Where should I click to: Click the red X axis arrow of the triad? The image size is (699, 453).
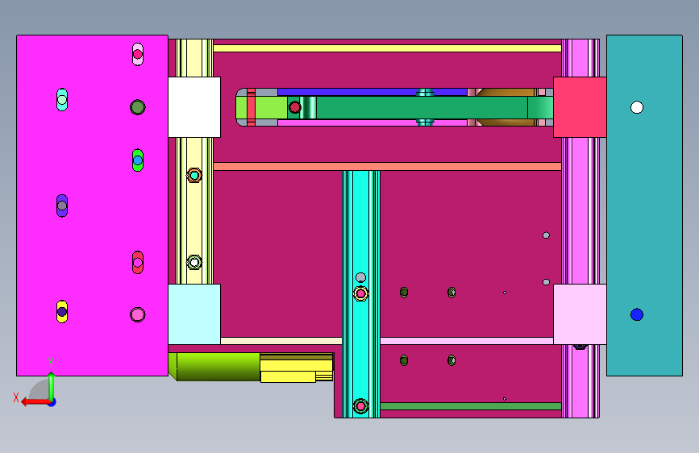(x=36, y=402)
